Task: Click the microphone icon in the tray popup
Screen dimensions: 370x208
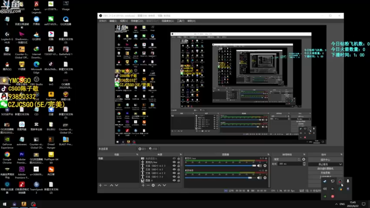Action: coord(348,181)
